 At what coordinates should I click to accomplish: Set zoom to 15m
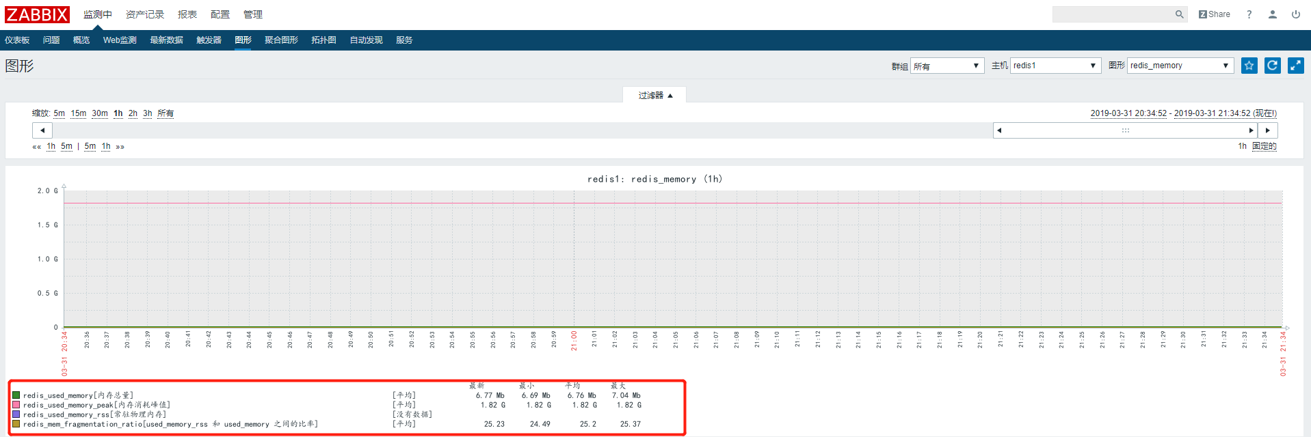(x=79, y=113)
